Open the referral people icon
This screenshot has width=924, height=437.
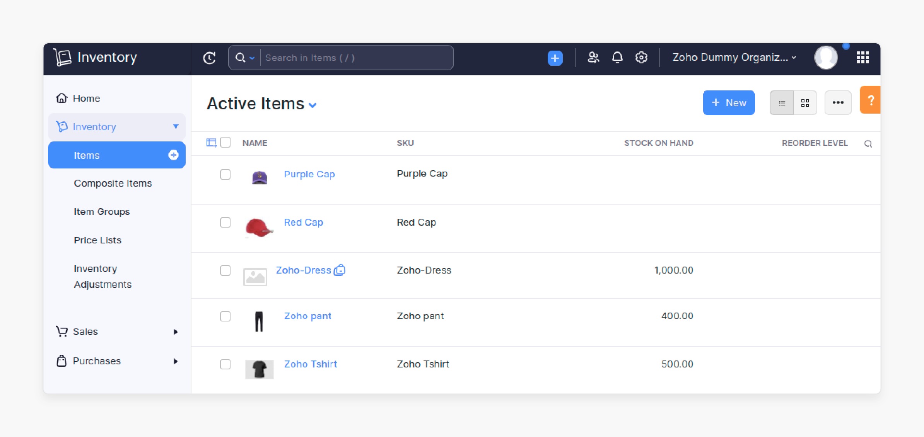pos(593,58)
